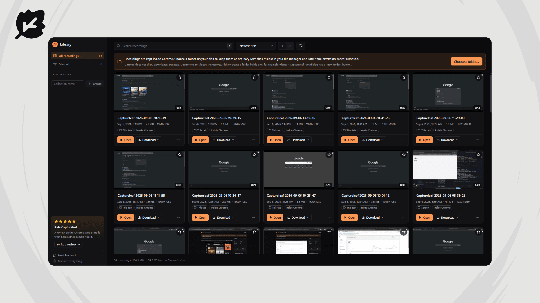This screenshot has width=540, height=303.
Task: Open recording Captureleaf 2026-09-06 10-01-12
Action: pyautogui.click(x=350, y=217)
